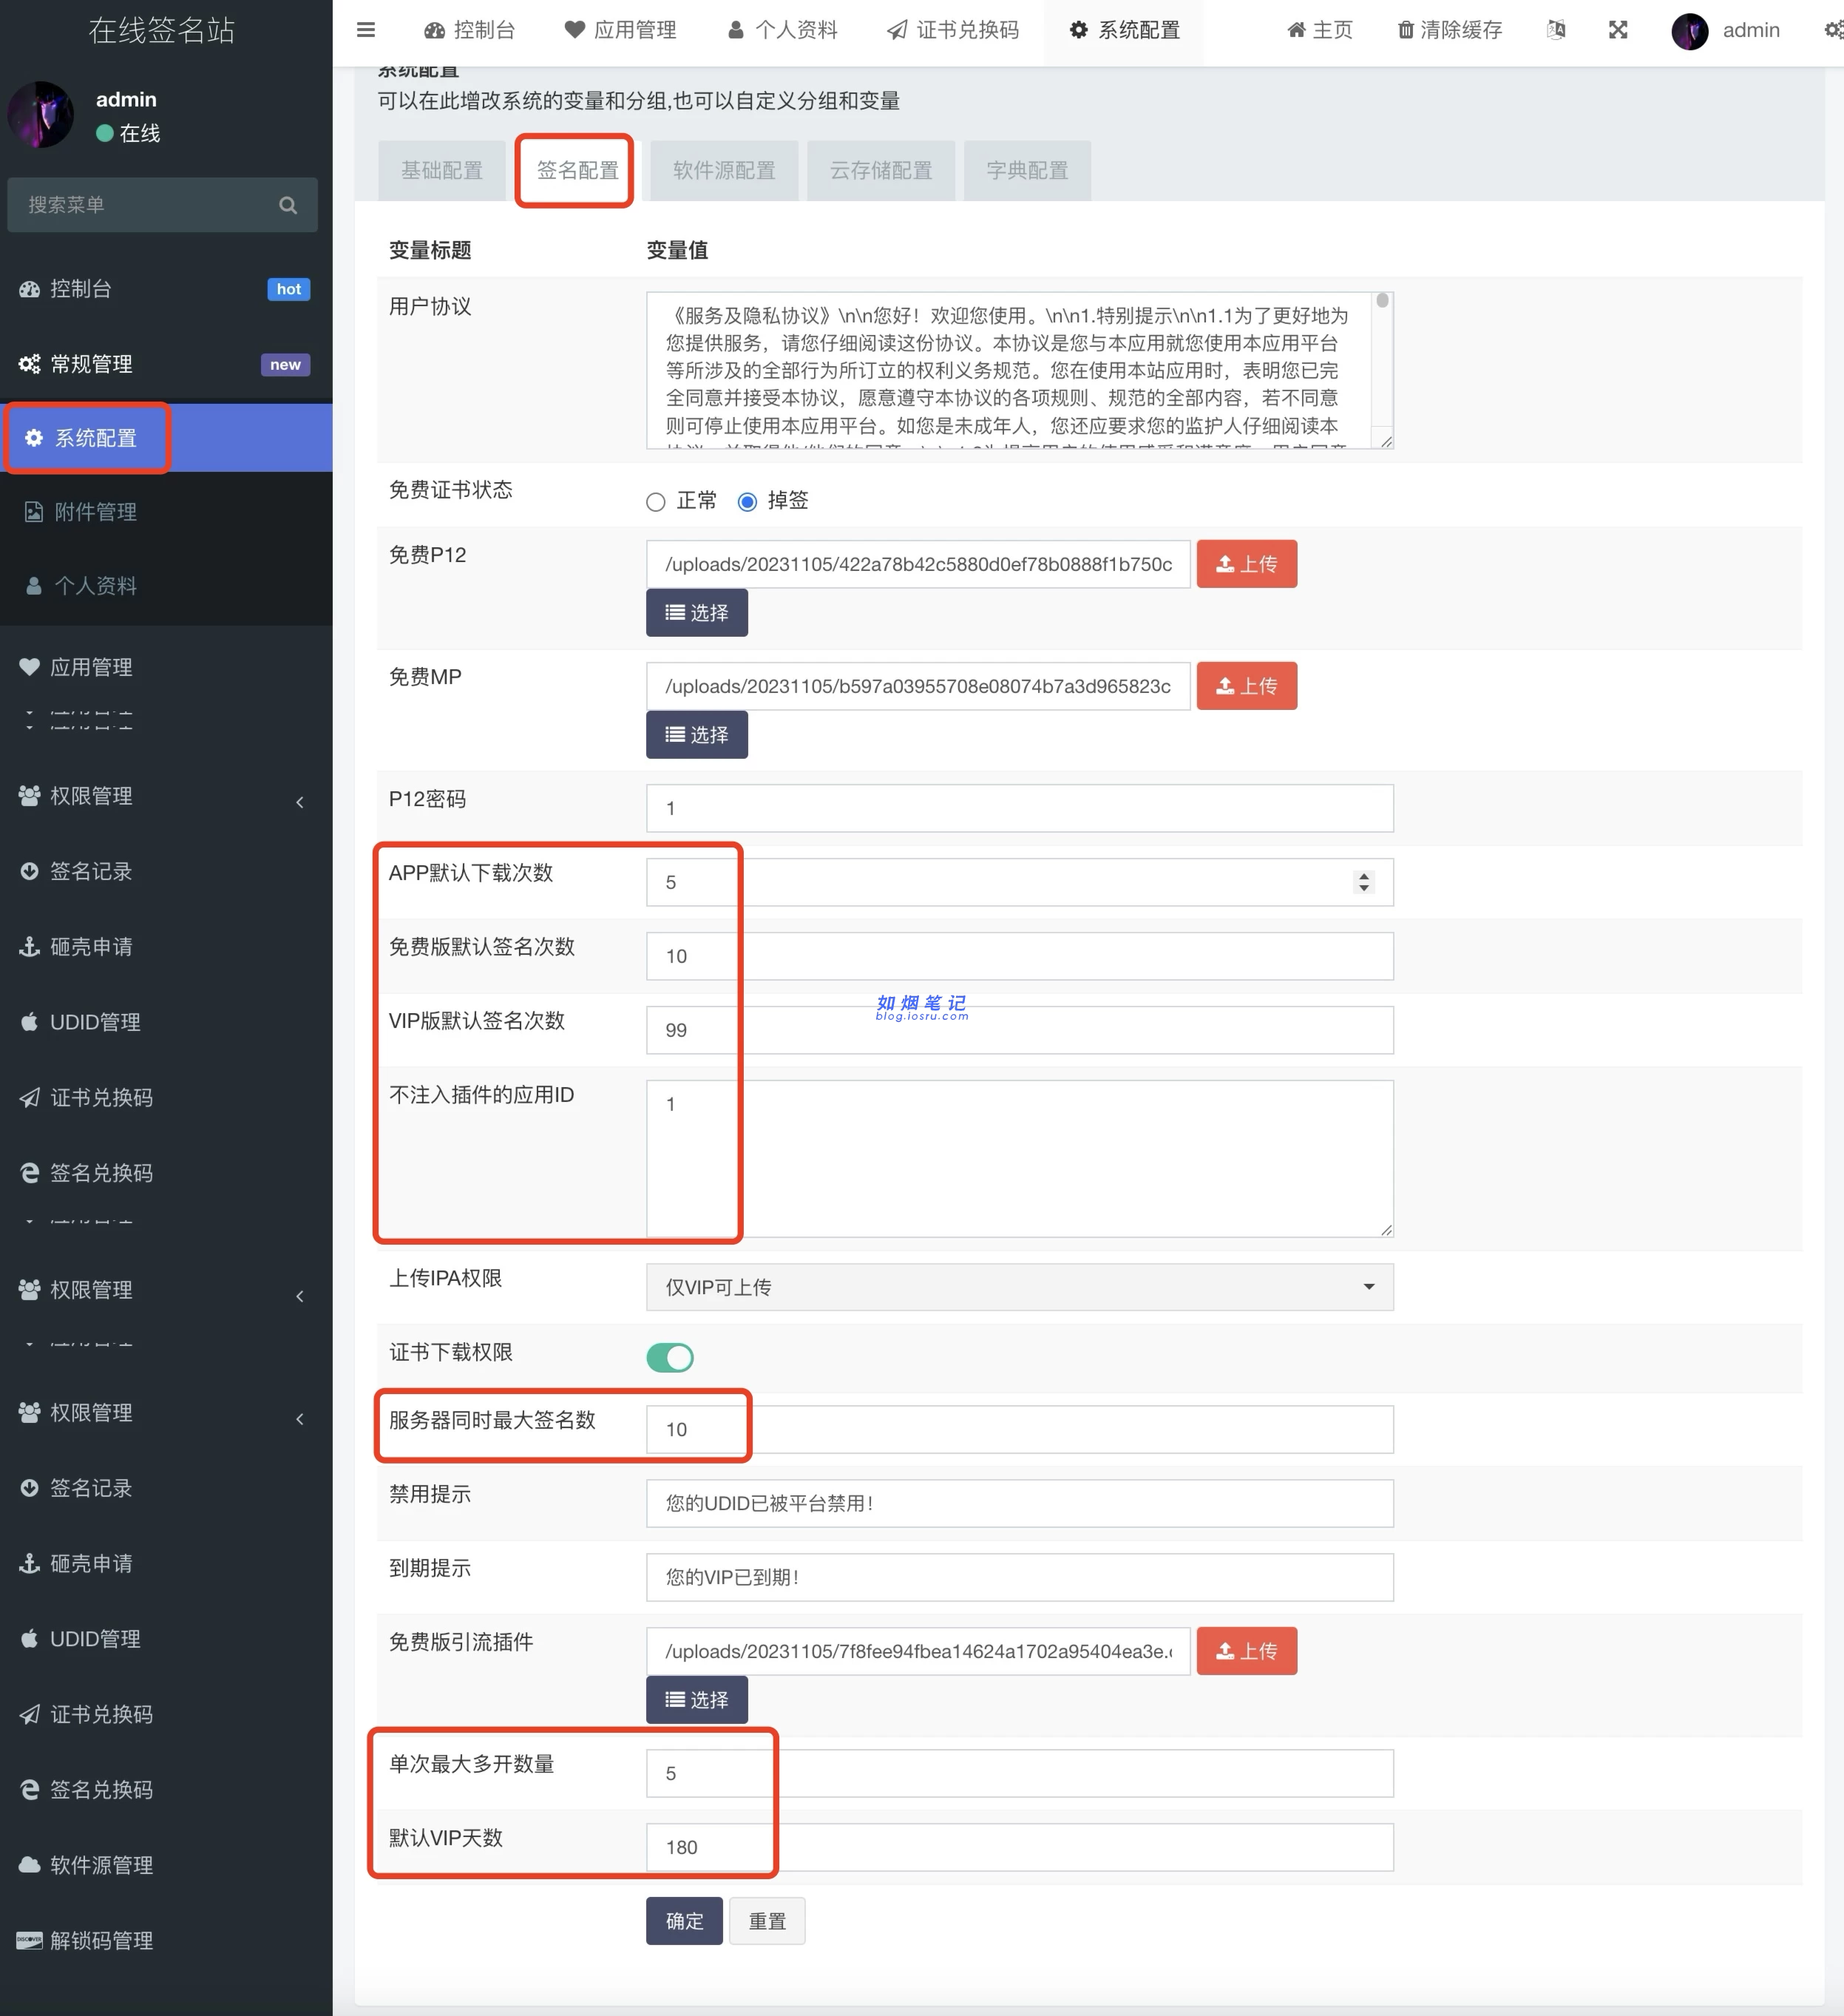The height and width of the screenshot is (2016, 1844).
Task: Focus the 免费P12 file path field
Action: coord(918,564)
